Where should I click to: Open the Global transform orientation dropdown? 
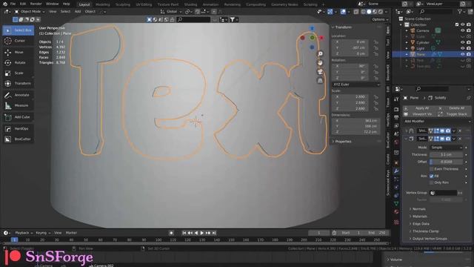pos(171,12)
